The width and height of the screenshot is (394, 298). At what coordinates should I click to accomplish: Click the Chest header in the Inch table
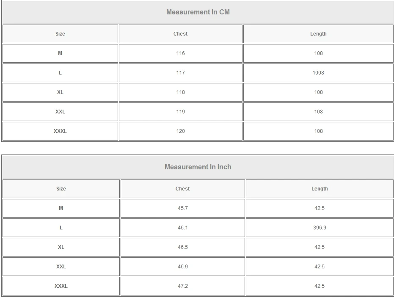[x=182, y=189]
